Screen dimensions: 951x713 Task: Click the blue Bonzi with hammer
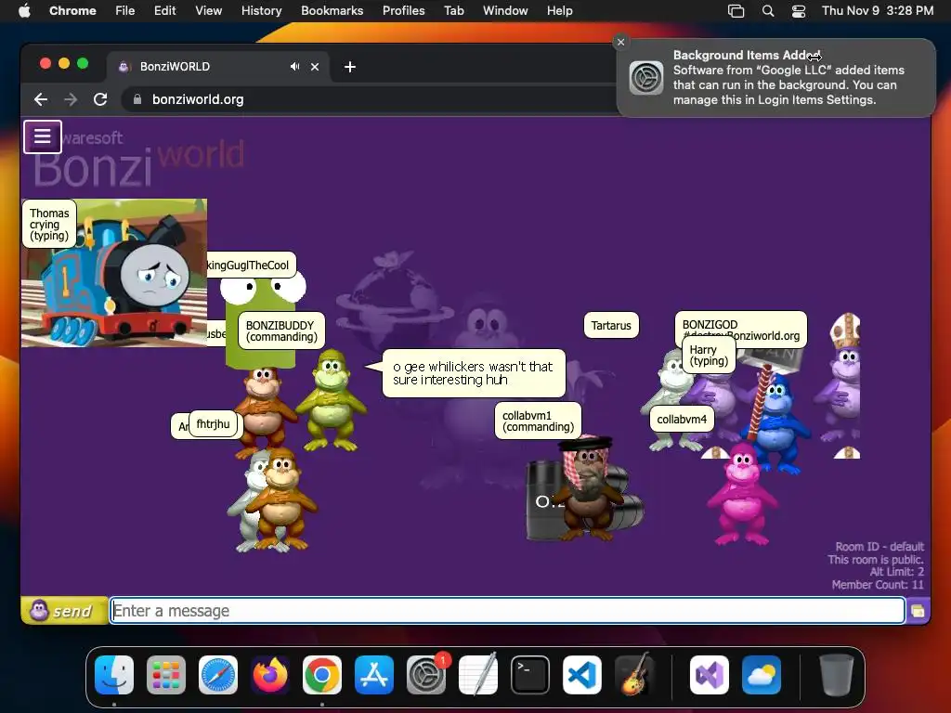click(x=777, y=421)
